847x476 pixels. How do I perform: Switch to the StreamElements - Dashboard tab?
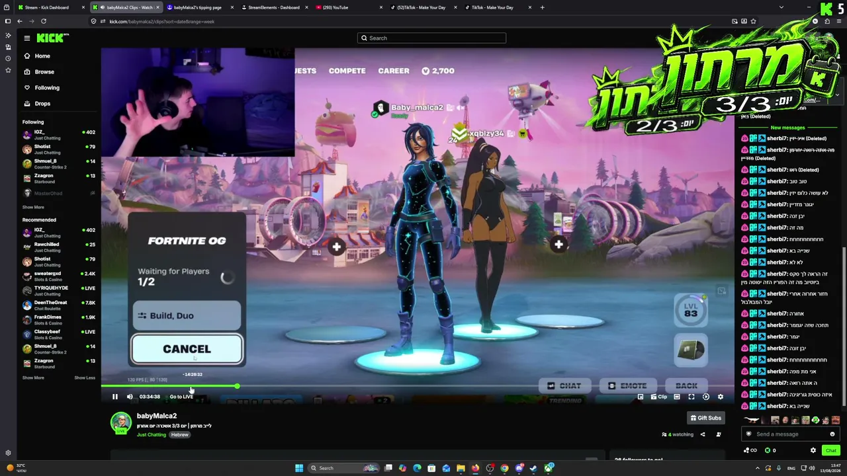click(x=274, y=7)
